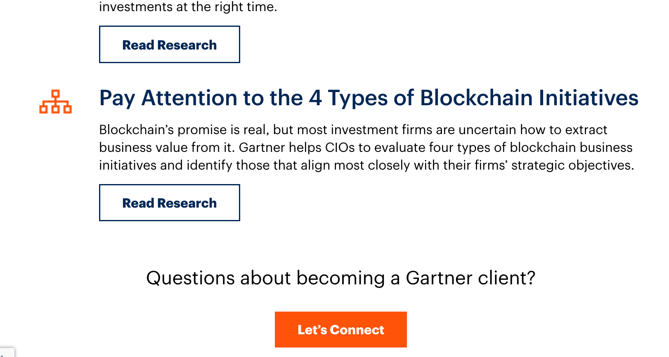Open Read Research under Blockchain Initiatives
Screen dimensions: 669x357
click(x=169, y=203)
